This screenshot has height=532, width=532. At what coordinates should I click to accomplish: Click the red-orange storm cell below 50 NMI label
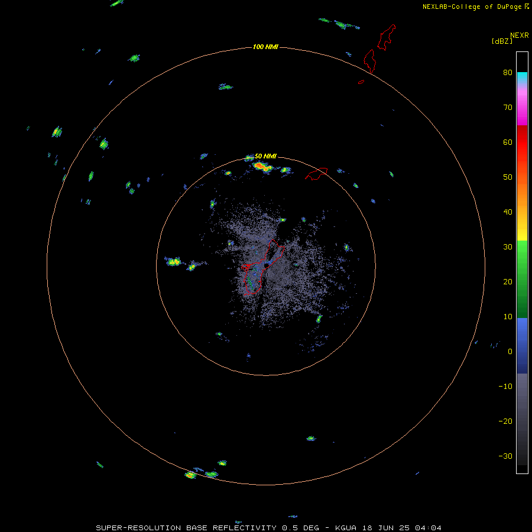coord(262,167)
